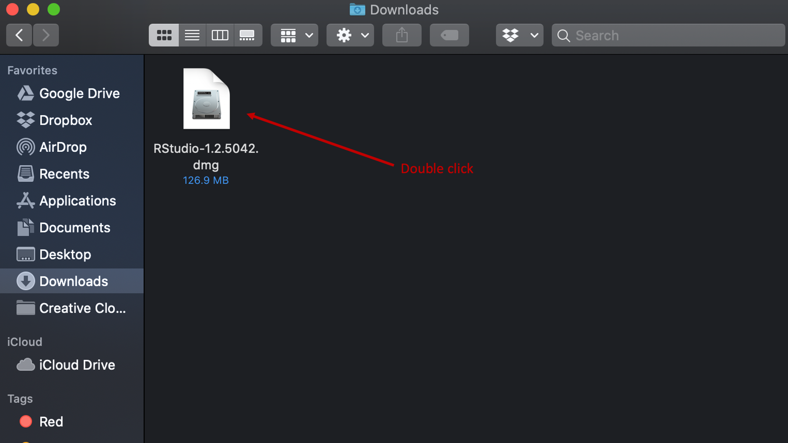Select the RStudio-1.2.5042.dmg file name

click(x=206, y=157)
